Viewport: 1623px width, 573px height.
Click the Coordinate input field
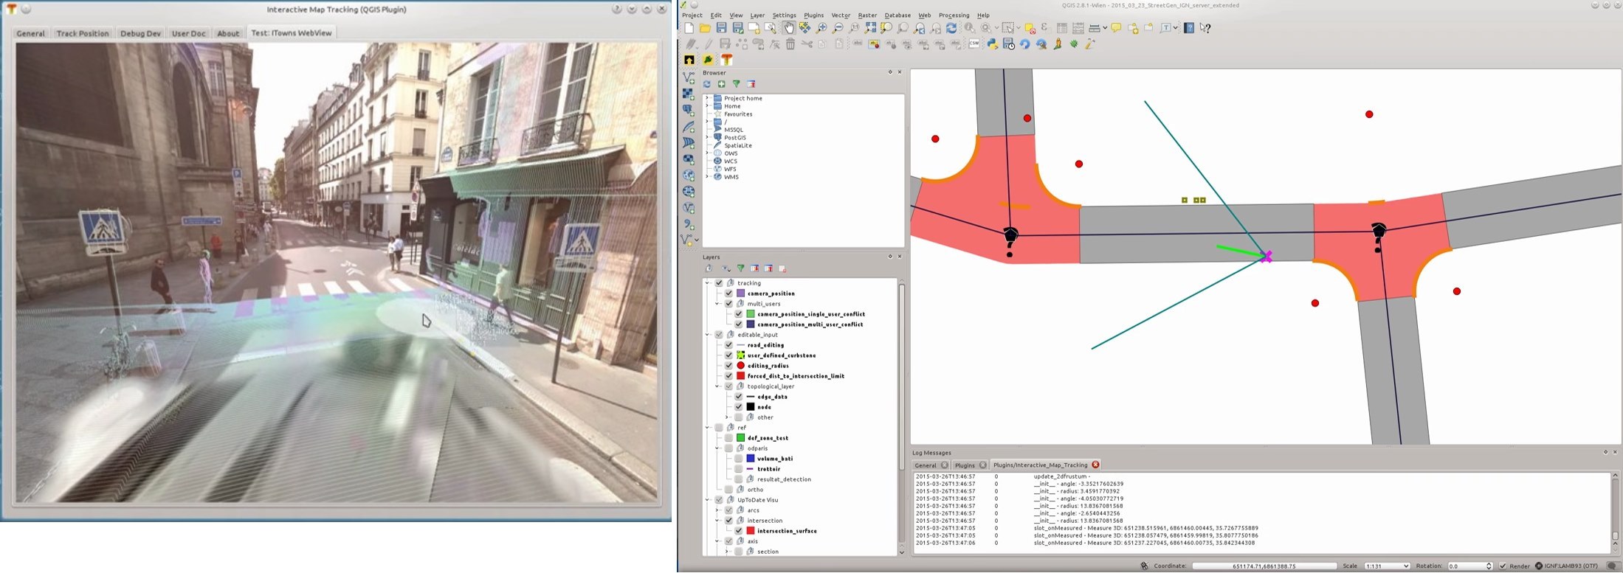pyautogui.click(x=1264, y=566)
